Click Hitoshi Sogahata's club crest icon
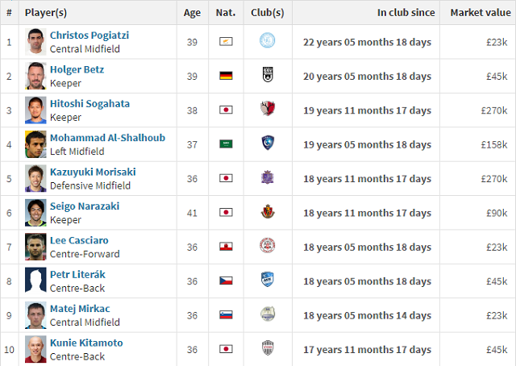The width and height of the screenshot is (516, 366). (x=268, y=110)
